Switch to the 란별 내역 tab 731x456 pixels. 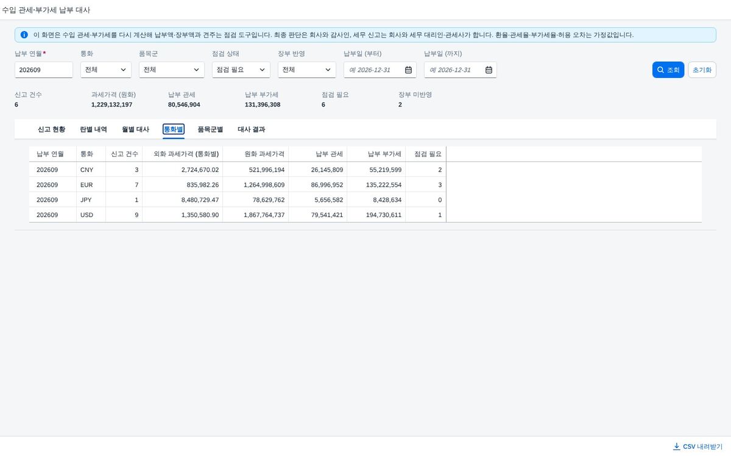pyautogui.click(x=93, y=130)
